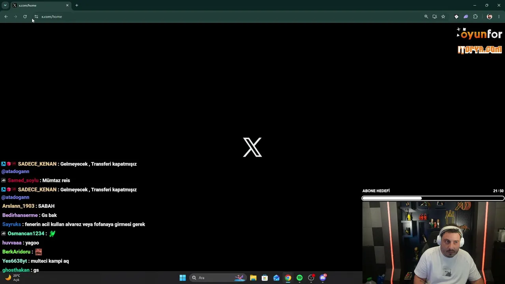Image resolution: width=505 pixels, height=284 pixels.
Task: Click the Samed_soylu chat username
Action: click(x=23, y=180)
